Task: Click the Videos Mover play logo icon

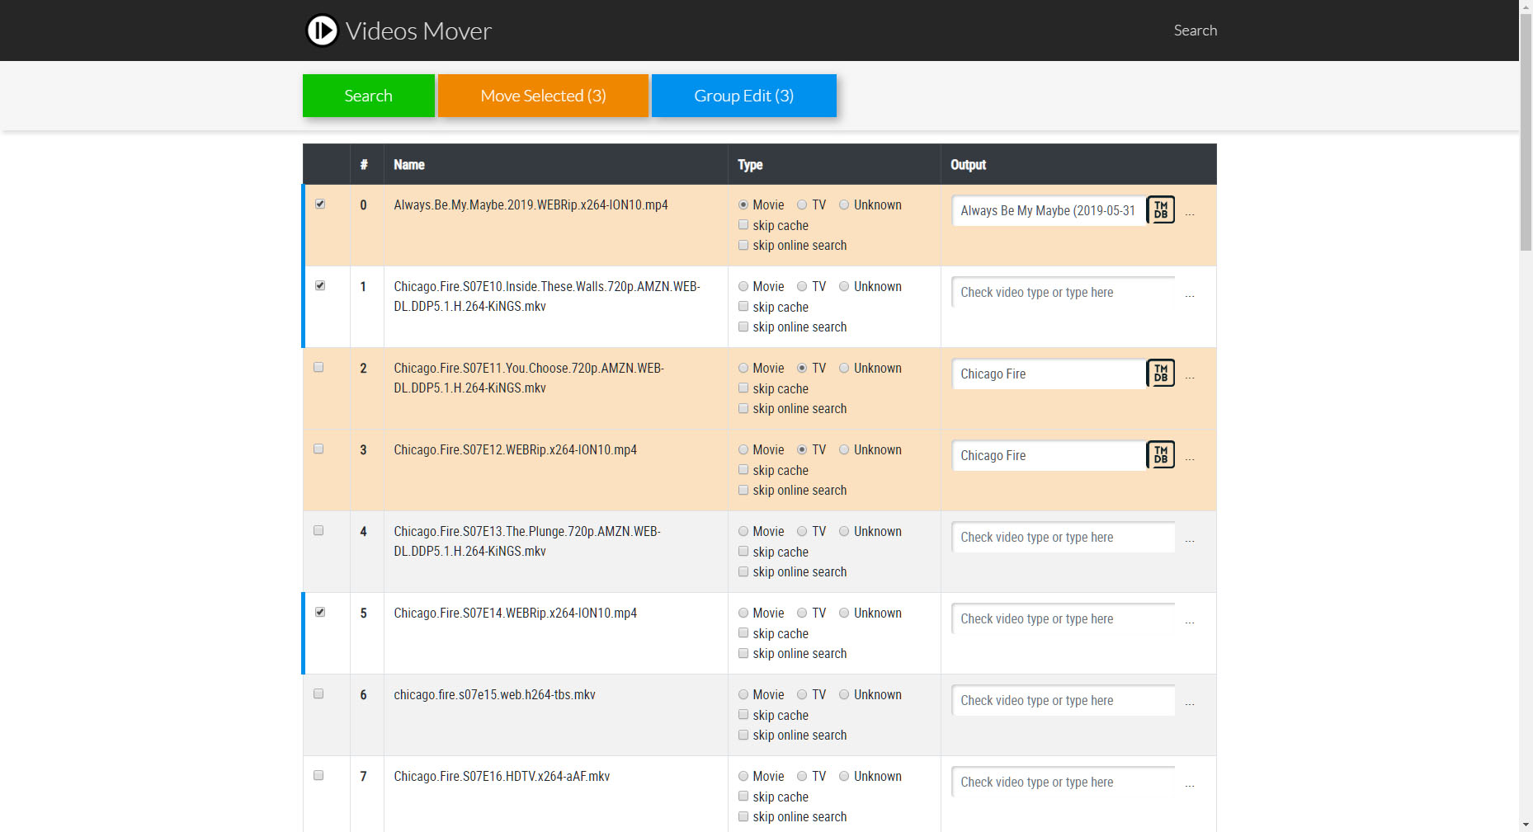Action: (322, 31)
